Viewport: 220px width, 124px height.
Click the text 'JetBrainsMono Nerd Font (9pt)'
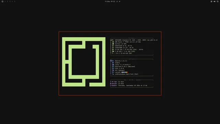point(126,74)
